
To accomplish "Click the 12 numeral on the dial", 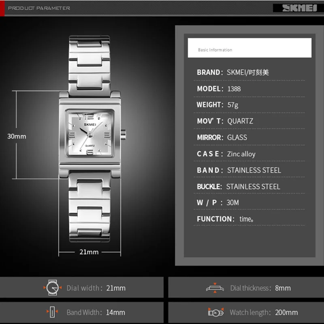I will click(x=89, y=117).
